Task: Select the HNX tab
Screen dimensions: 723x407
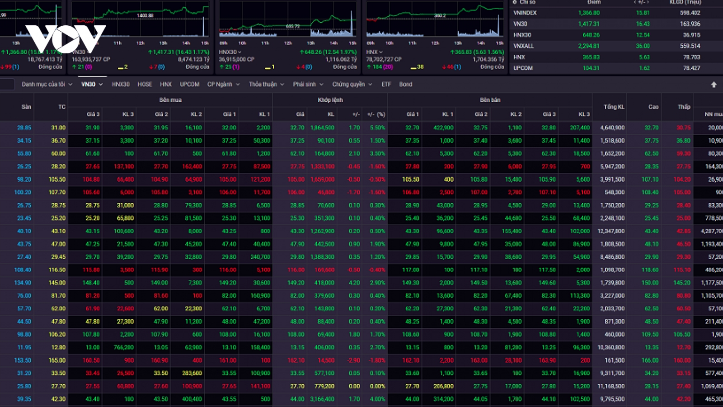Action: pyautogui.click(x=166, y=85)
